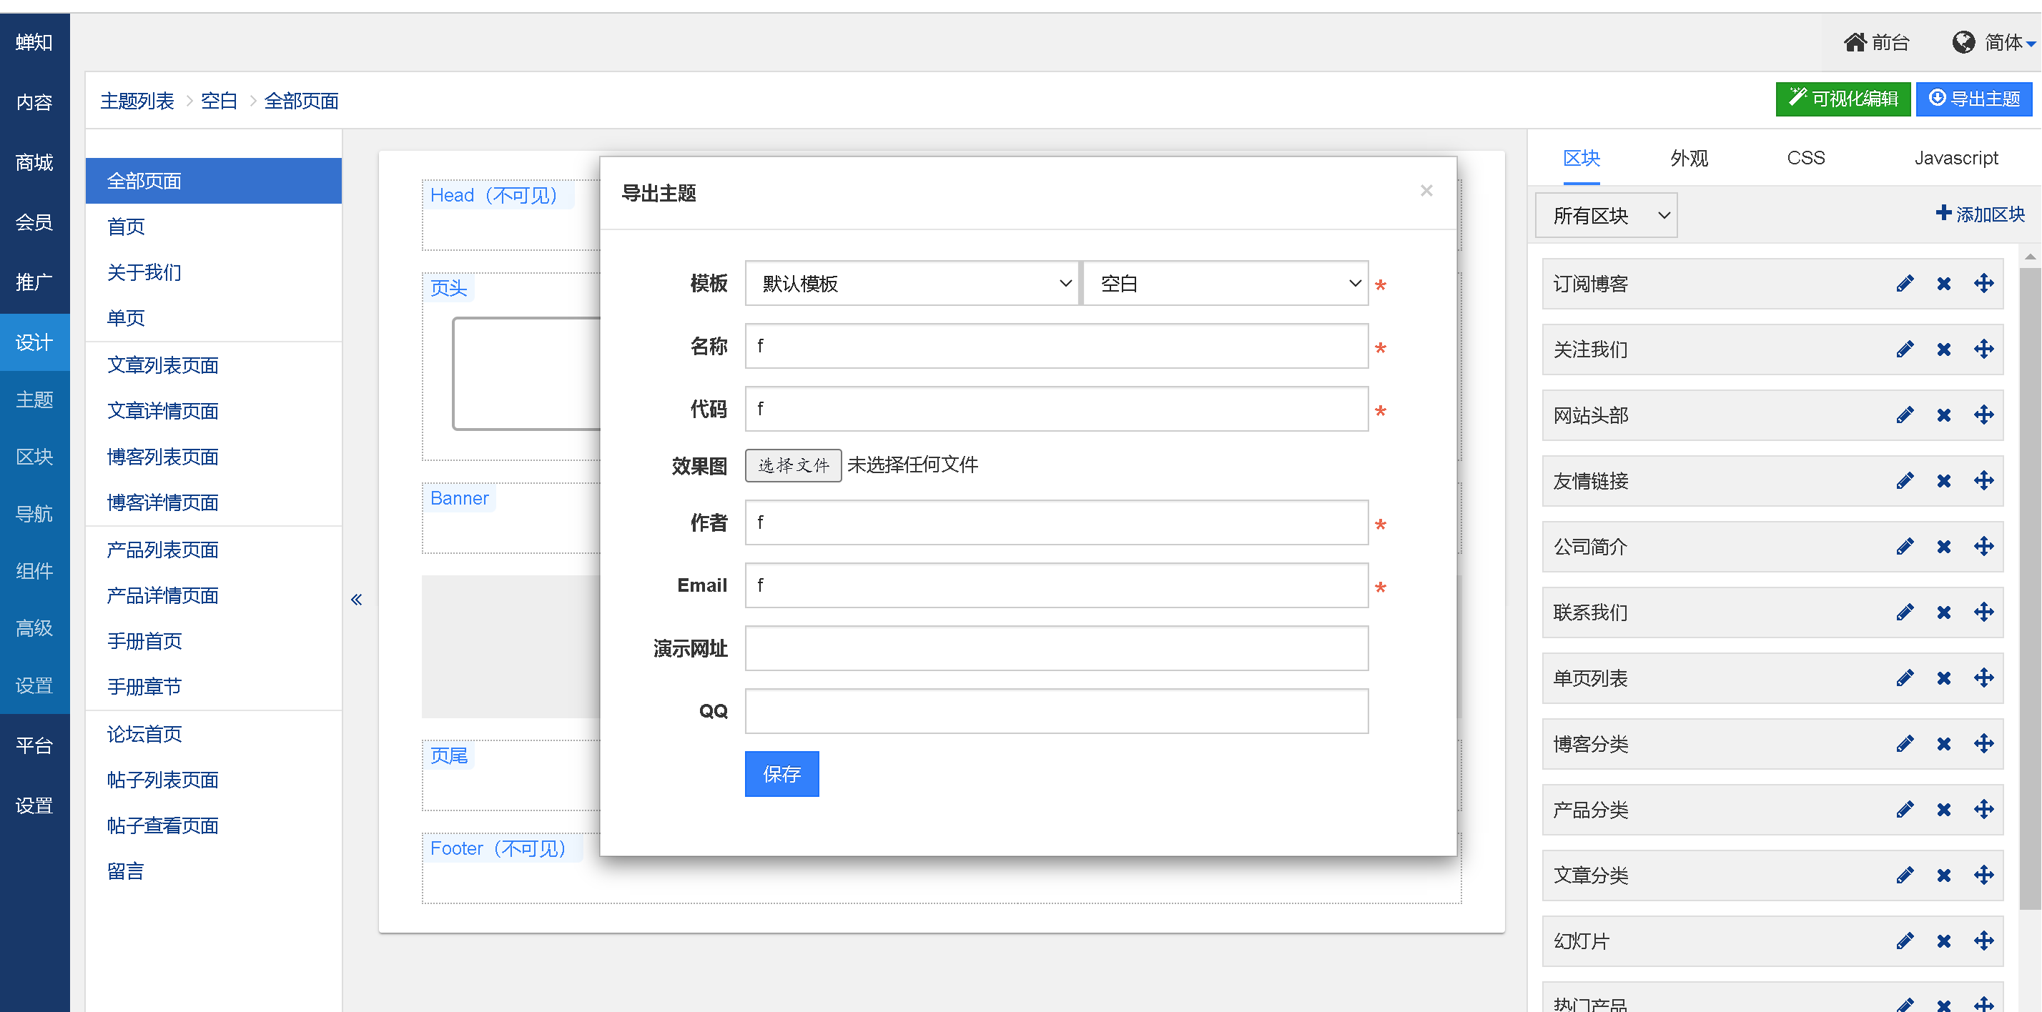Click the 添加区块 add block link
The image size is (2042, 1012).
pos(1979,214)
